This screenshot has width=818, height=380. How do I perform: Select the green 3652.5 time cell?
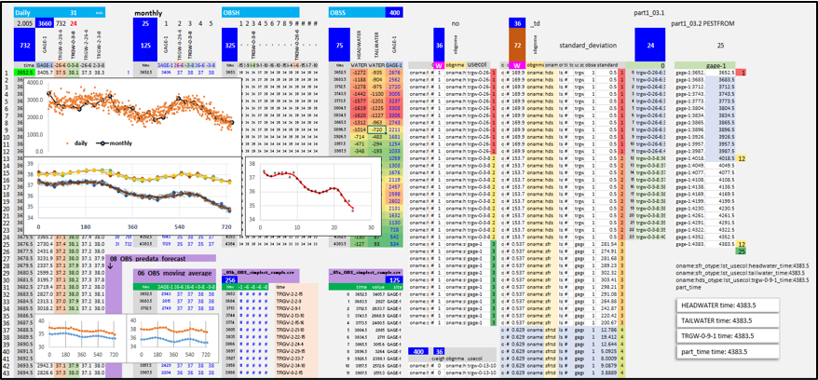[x=24, y=73]
